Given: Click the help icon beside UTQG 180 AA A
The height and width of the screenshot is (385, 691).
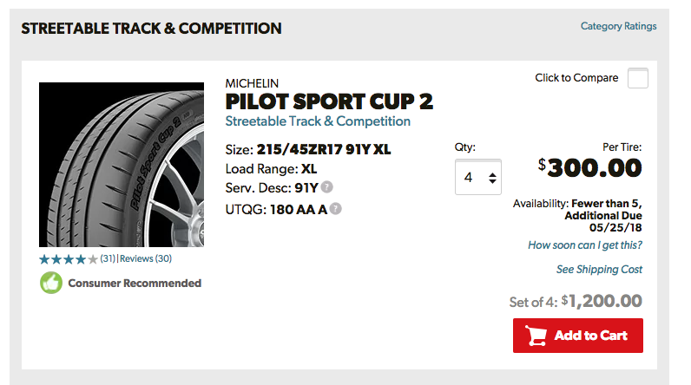Looking at the screenshot, I should pos(335,208).
